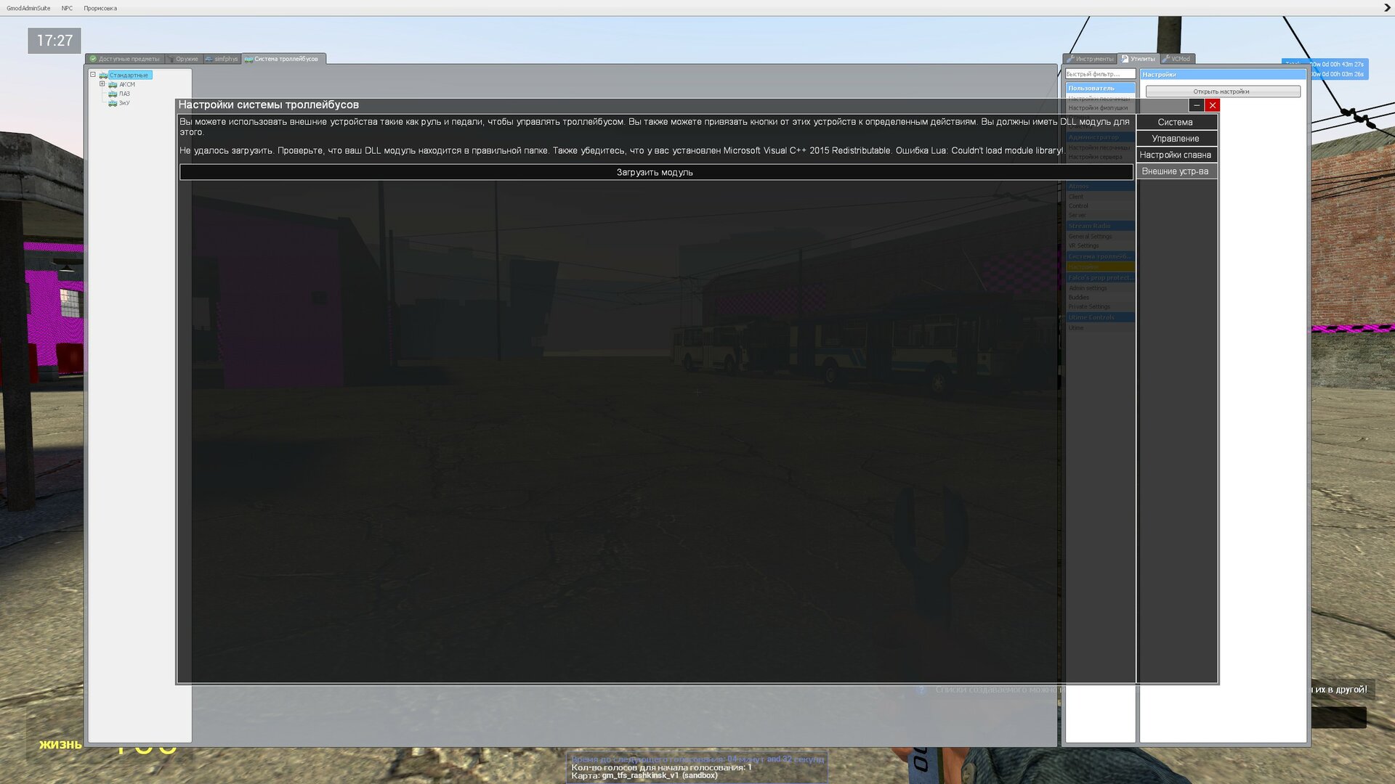Click the wrench icon on VCMod tab
This screenshot has width=1395, height=784.
[1165, 59]
